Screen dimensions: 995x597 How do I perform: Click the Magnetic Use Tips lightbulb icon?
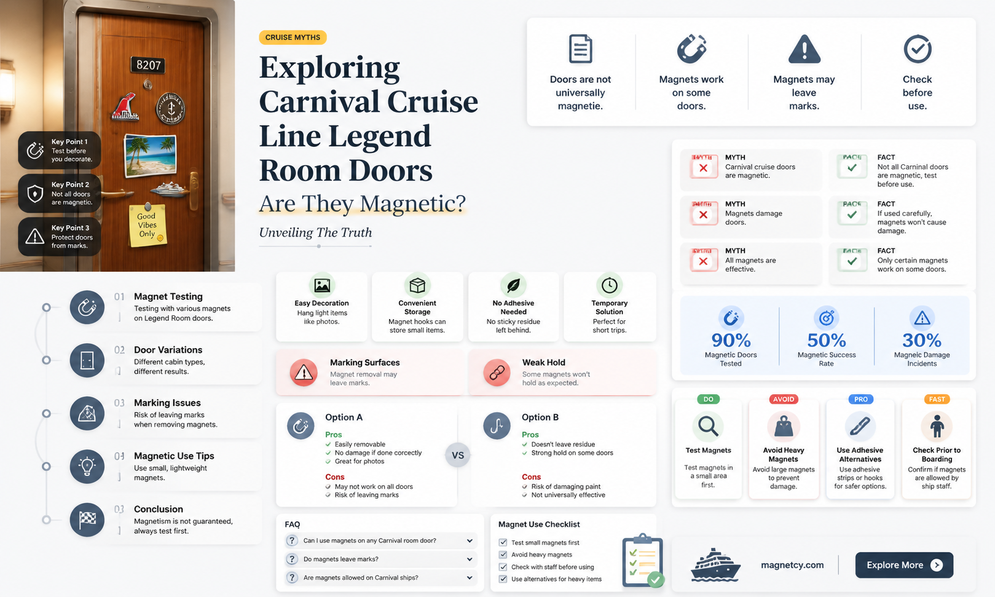pyautogui.click(x=87, y=466)
